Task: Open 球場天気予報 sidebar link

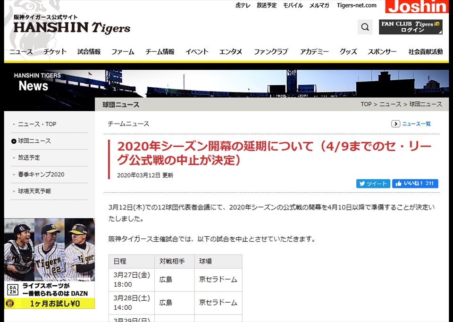Action: tap(34, 191)
